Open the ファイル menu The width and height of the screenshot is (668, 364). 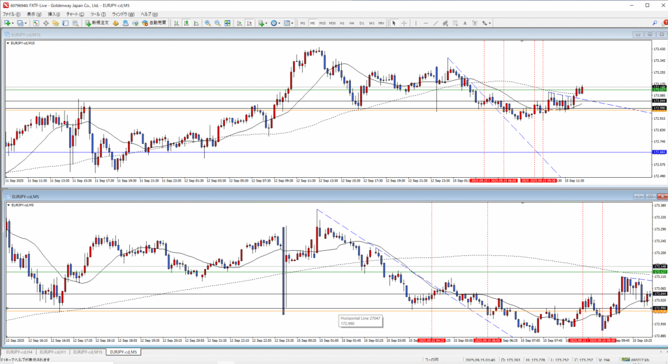[12, 14]
